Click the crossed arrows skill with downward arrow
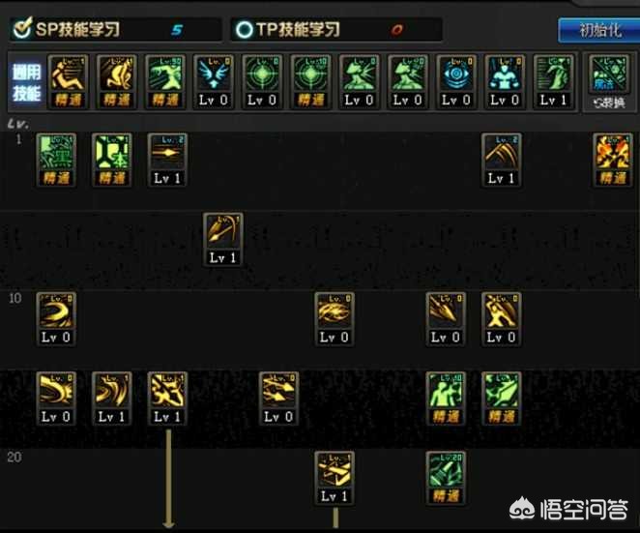 [167, 399]
